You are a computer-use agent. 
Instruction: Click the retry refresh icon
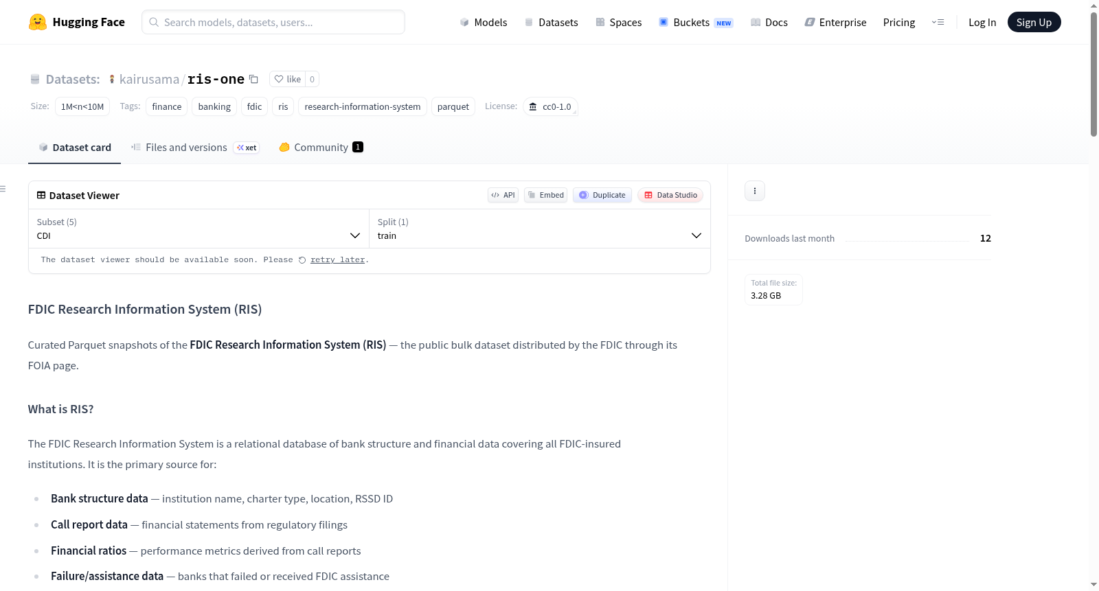coord(302,260)
